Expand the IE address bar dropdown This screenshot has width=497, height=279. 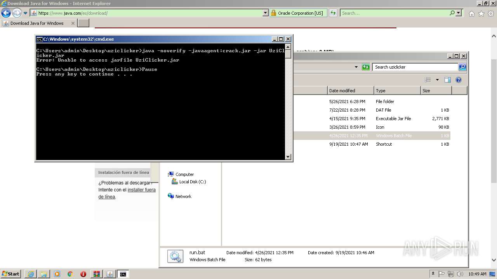tap(266, 13)
